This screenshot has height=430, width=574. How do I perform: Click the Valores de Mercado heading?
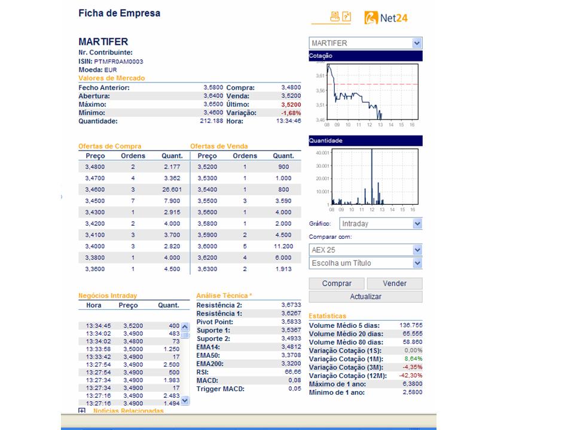(x=112, y=78)
